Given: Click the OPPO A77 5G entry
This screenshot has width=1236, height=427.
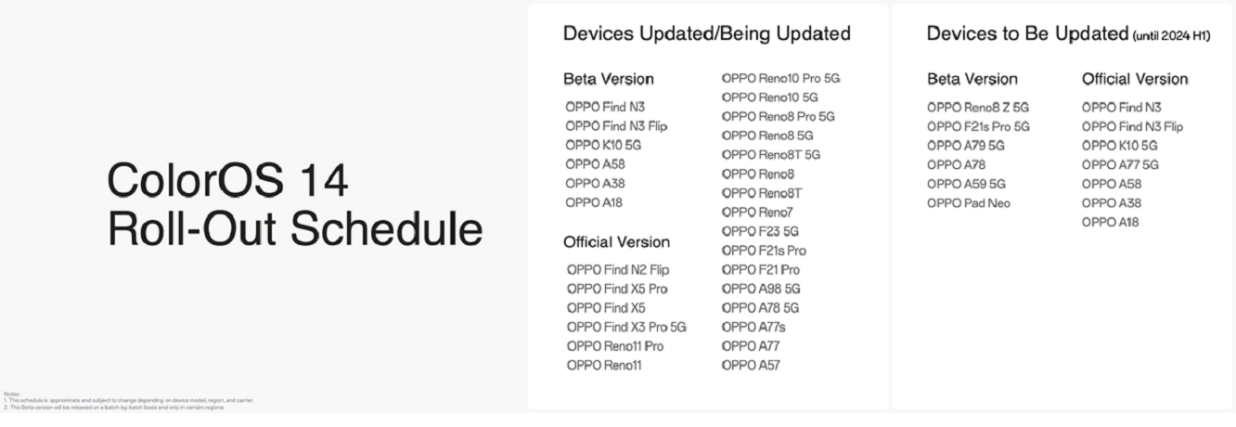Looking at the screenshot, I should (1120, 165).
